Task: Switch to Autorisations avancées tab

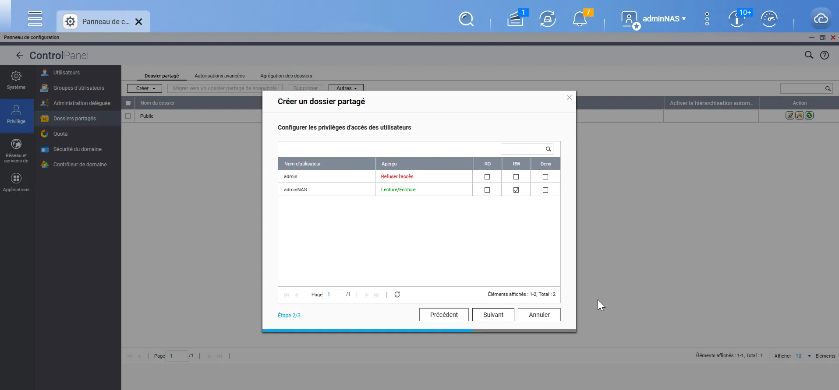Action: 219,76
